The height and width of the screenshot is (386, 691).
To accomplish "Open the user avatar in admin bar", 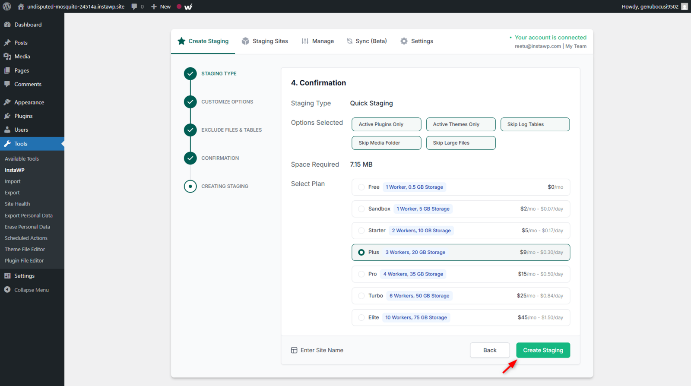I will click(685, 6).
